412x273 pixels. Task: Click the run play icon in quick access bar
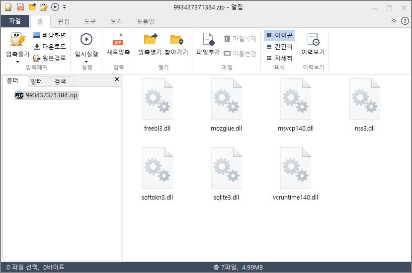tap(55, 7)
